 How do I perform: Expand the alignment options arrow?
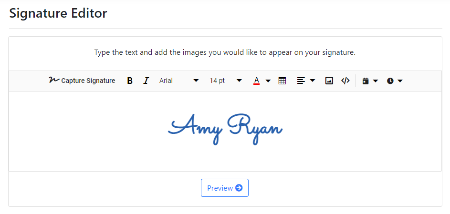[x=313, y=81]
